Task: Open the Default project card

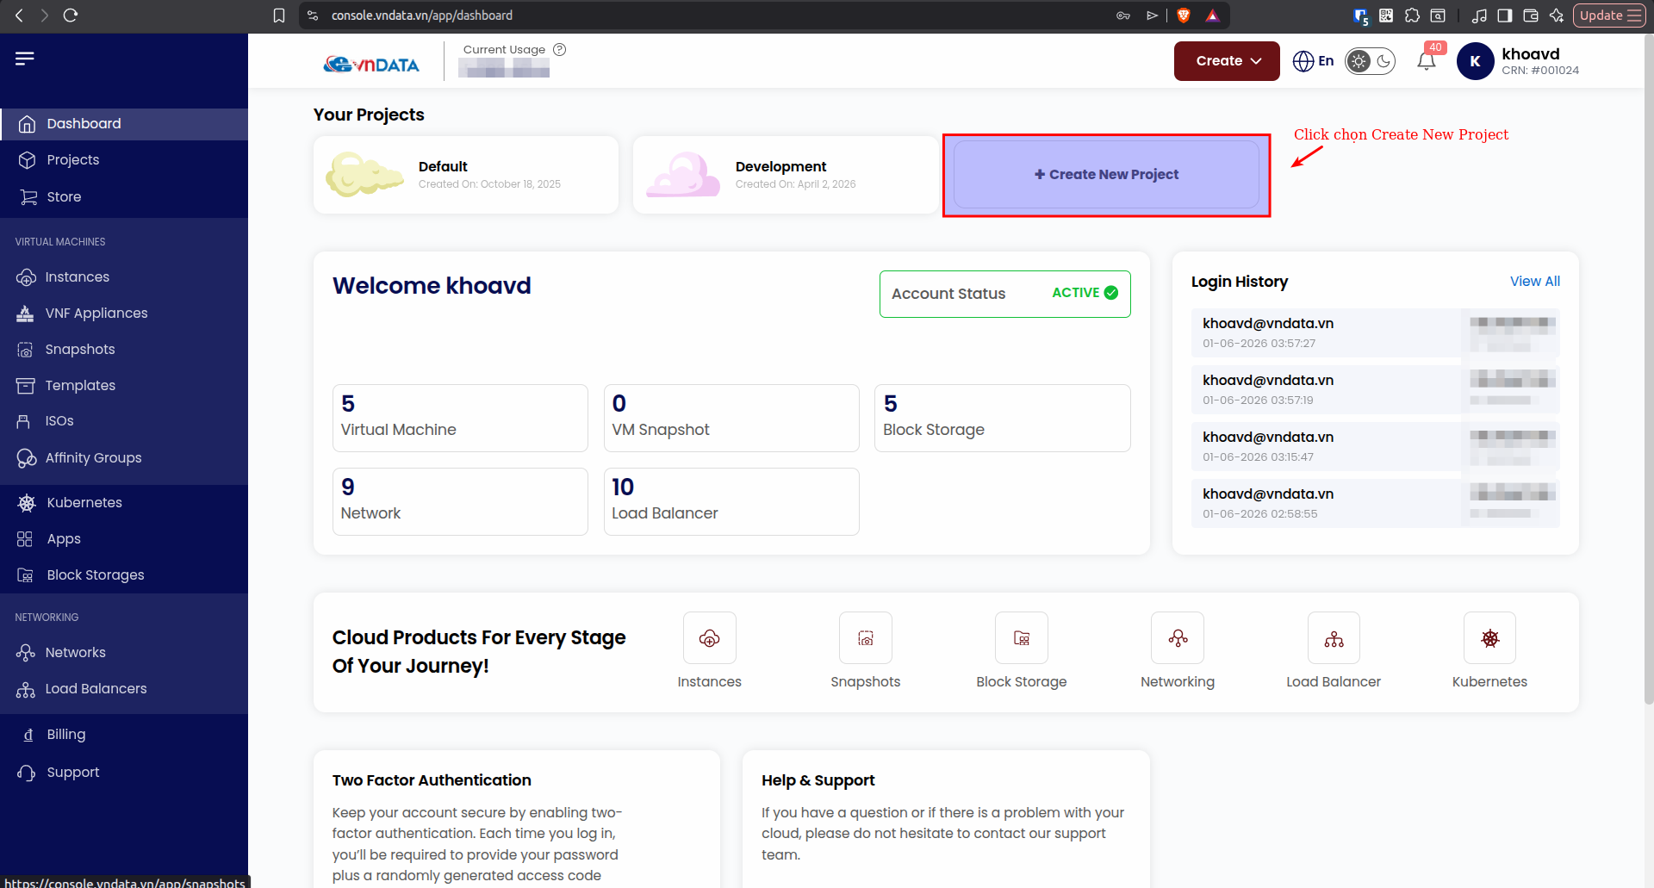Action: pyautogui.click(x=466, y=175)
